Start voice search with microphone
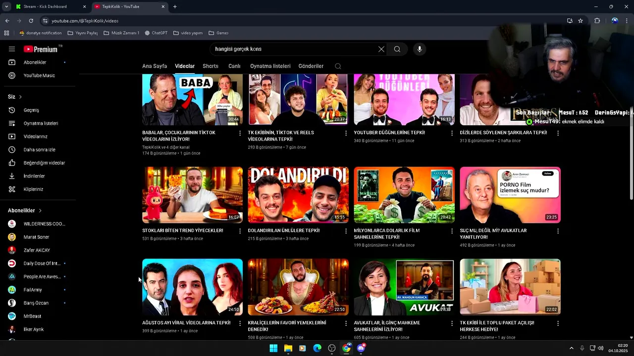The height and width of the screenshot is (356, 634). (420, 49)
